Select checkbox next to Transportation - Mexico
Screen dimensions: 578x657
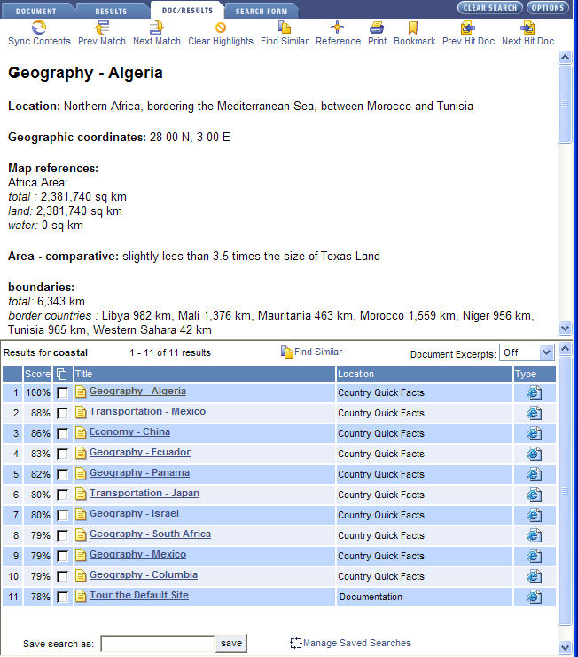coord(62,413)
